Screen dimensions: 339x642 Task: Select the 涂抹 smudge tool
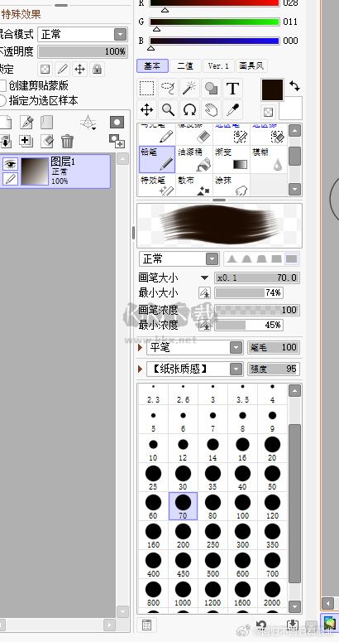[x=232, y=185]
